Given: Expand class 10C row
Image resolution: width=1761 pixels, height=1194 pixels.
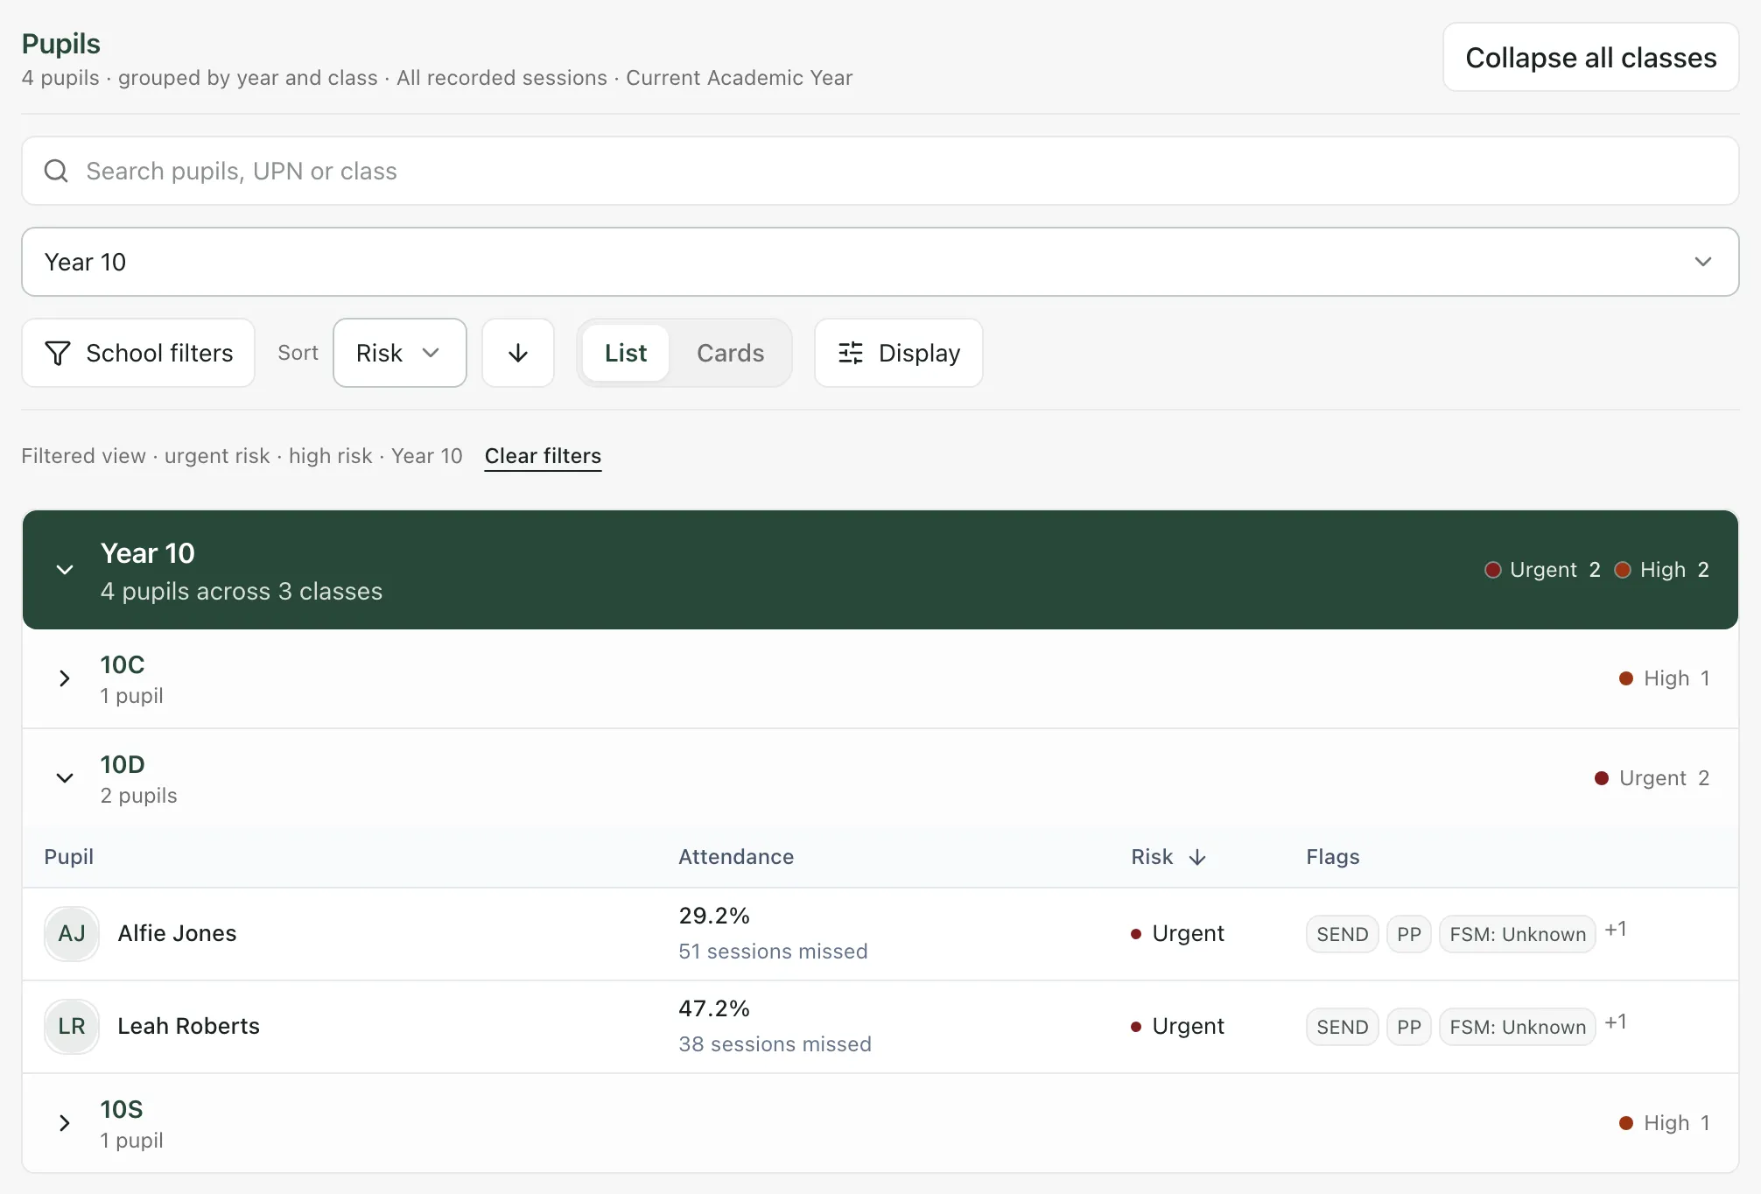Looking at the screenshot, I should (x=880, y=679).
